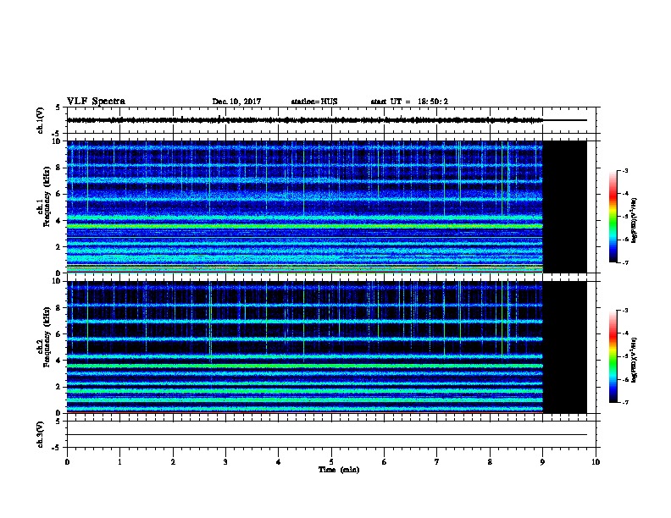Click the "ch.1(V)" waveform axis label
Viewport: 671px width, 518px height.
click(40, 120)
